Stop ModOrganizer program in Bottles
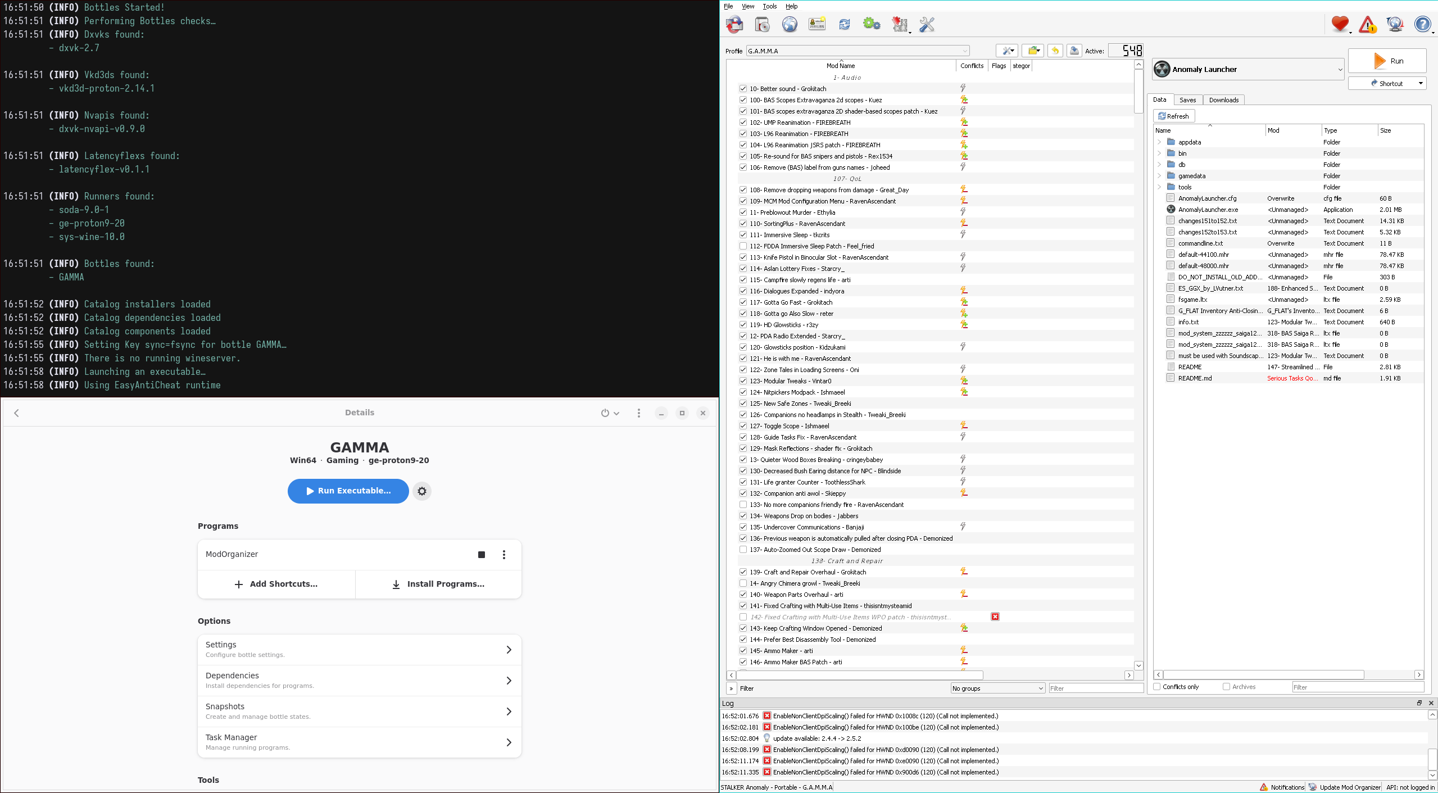 click(x=481, y=555)
